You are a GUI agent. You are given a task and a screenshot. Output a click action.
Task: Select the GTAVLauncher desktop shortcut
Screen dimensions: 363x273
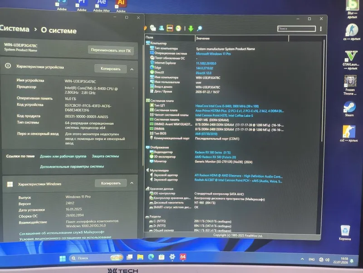351,60
